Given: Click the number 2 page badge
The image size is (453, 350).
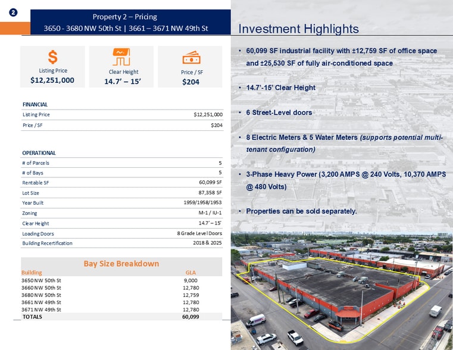Looking at the screenshot, I should pyautogui.click(x=13, y=12).
